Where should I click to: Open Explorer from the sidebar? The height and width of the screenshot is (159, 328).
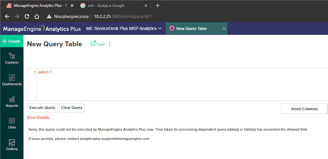(12, 58)
